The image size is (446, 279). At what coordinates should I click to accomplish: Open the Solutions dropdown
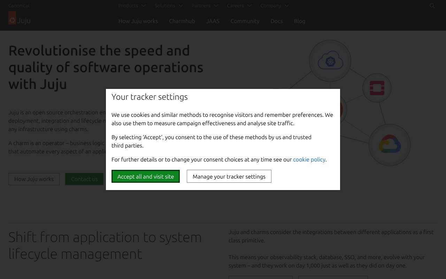165,6
